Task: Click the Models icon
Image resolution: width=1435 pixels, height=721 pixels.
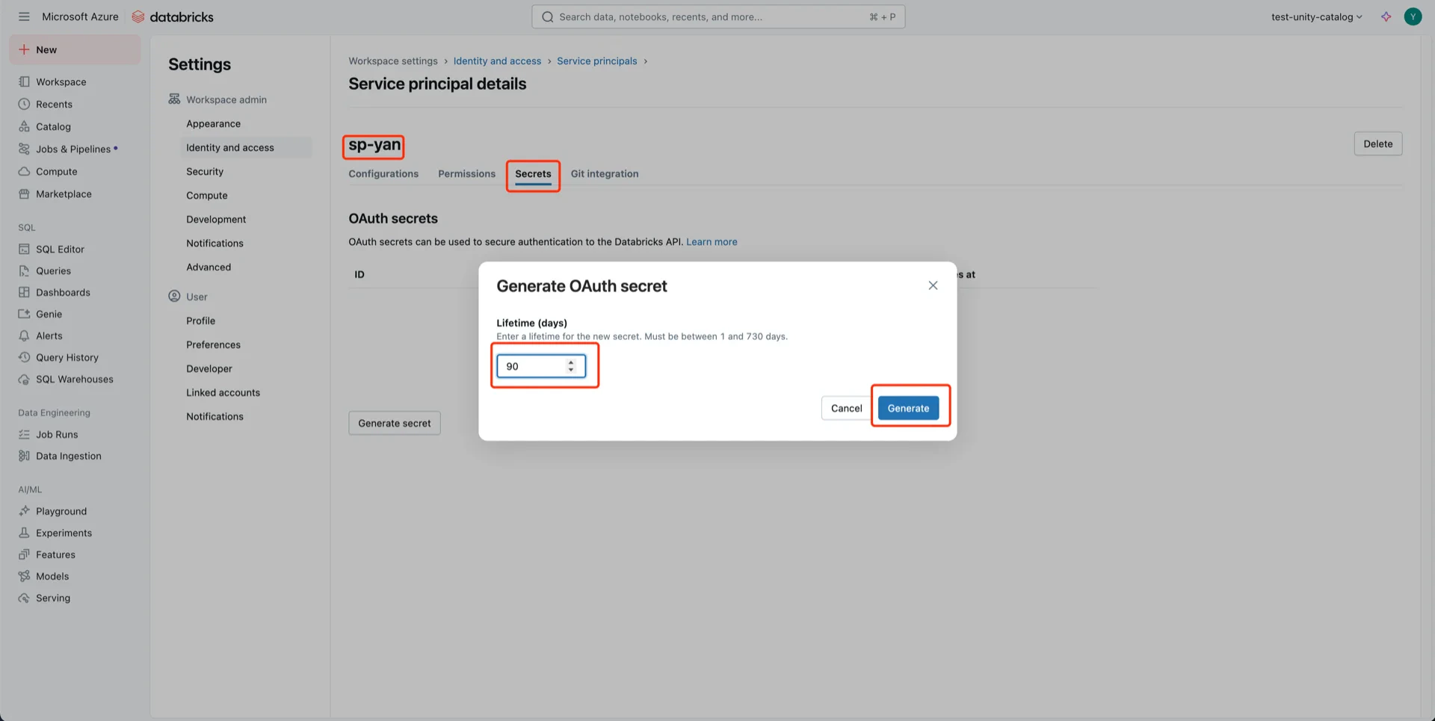Action: click(25, 576)
